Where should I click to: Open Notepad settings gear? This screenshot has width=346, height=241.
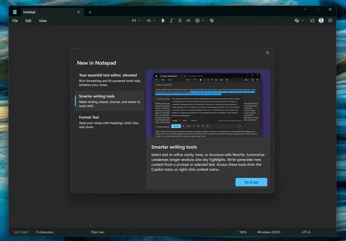tap(330, 20)
